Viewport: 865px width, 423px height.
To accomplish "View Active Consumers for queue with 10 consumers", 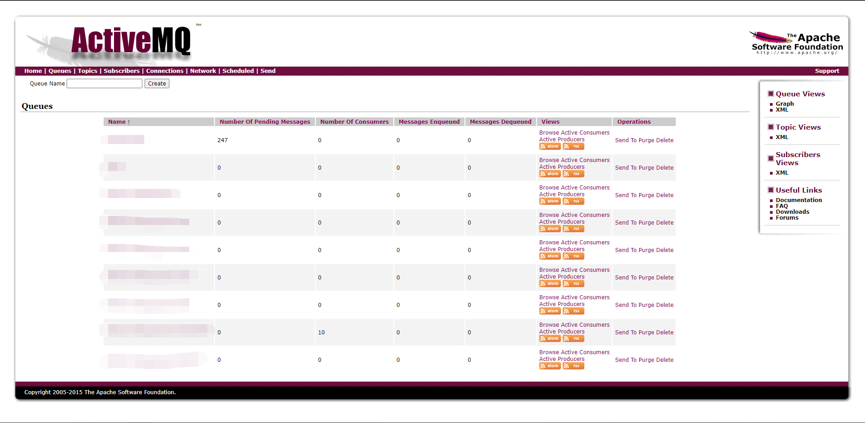I will pos(585,325).
